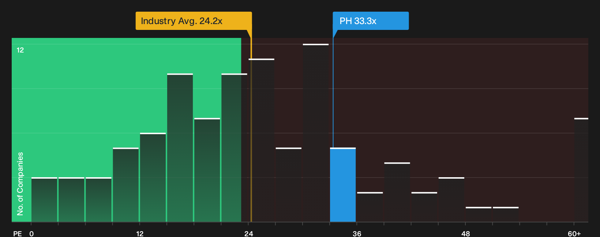This screenshot has height=237, width=600.
Task: Click the blue PH marker line
Action: coord(333,89)
